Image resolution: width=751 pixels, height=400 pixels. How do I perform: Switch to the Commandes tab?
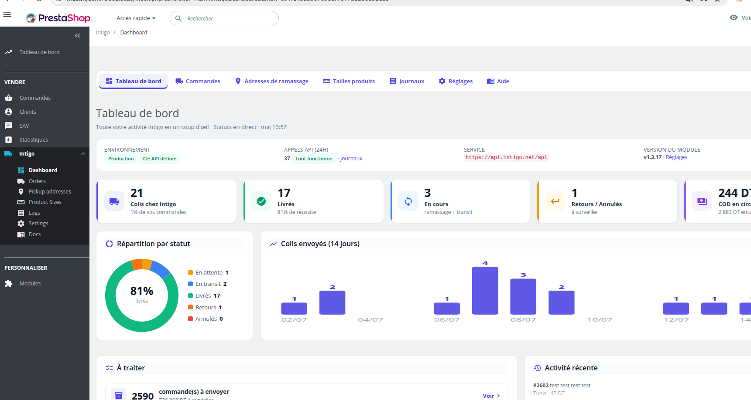tap(198, 81)
